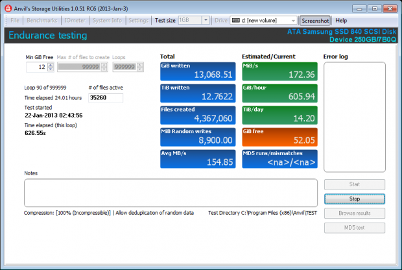Screen dimensions: 402x270
Task: Open the Settings menu
Action: pos(139,21)
